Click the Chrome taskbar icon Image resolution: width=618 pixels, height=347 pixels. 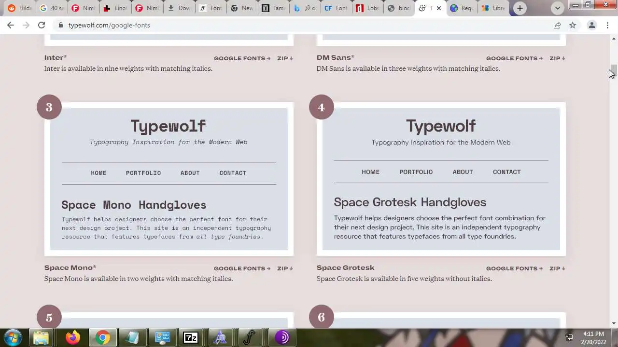click(x=102, y=338)
